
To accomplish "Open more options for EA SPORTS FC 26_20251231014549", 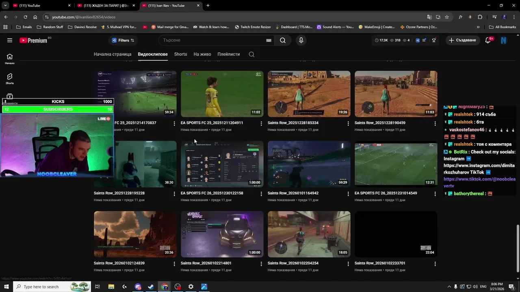I will 435,193.
